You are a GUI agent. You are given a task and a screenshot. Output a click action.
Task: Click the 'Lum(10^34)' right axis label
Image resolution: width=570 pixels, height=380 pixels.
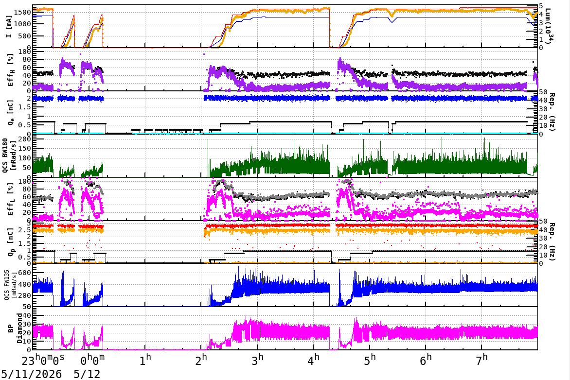[548, 26]
